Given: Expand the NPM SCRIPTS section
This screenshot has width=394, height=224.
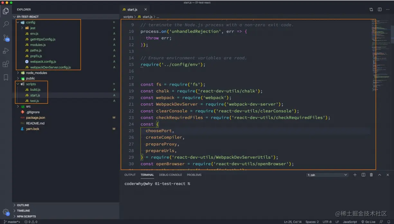Looking at the screenshot, I should (x=66, y=216).
